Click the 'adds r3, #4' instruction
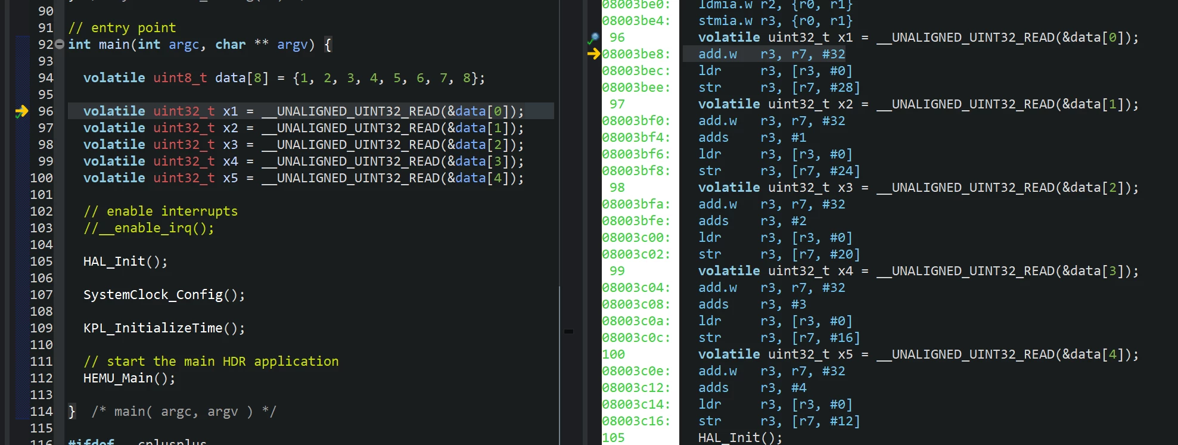The height and width of the screenshot is (445, 1178). click(x=752, y=388)
